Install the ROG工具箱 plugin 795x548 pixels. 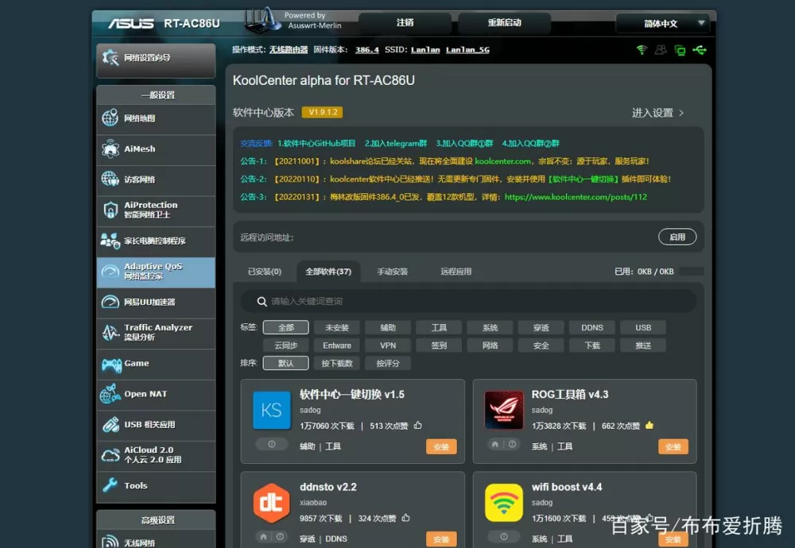tap(673, 446)
